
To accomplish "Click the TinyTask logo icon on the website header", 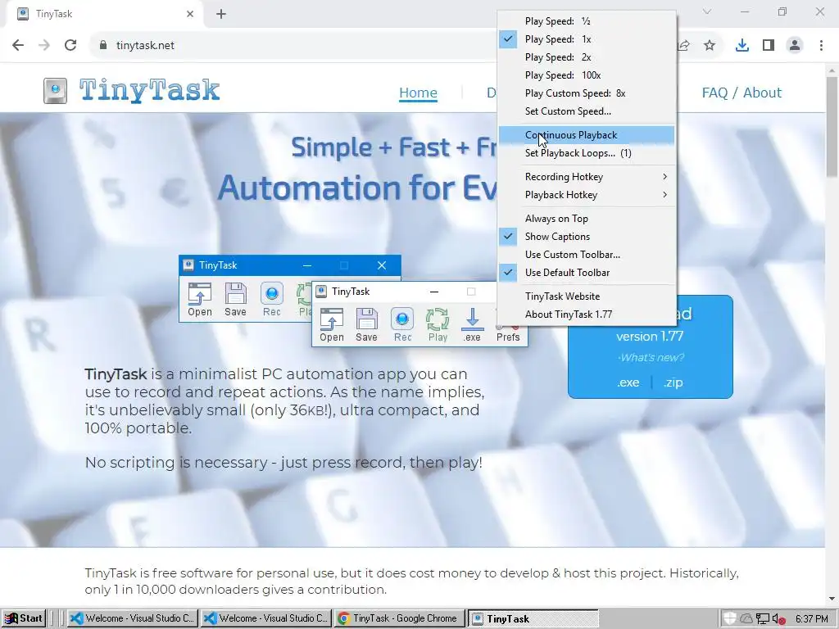I will click(55, 90).
